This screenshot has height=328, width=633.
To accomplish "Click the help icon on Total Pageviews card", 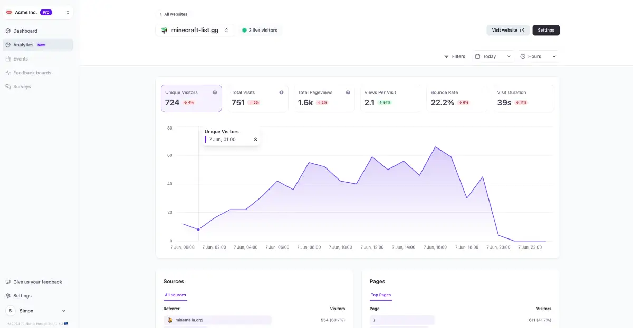I will (348, 92).
